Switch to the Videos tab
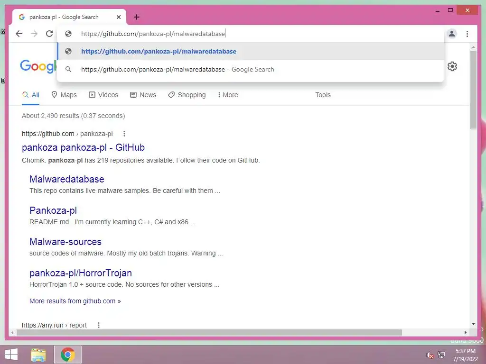The height and width of the screenshot is (364, 486). (x=103, y=95)
